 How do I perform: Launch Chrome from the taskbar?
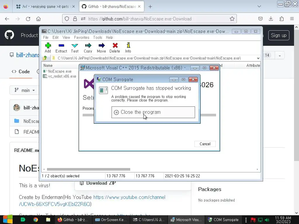[36, 220]
